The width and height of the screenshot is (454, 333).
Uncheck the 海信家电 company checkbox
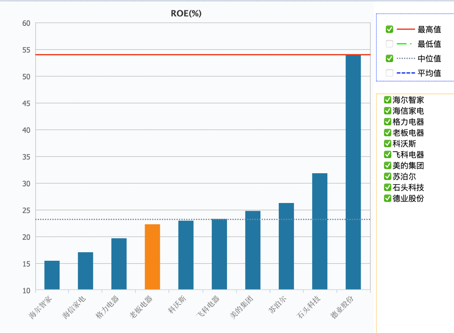click(x=388, y=111)
